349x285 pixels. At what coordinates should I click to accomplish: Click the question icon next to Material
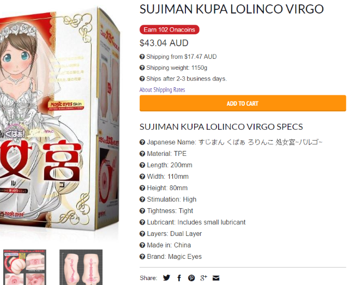point(142,154)
